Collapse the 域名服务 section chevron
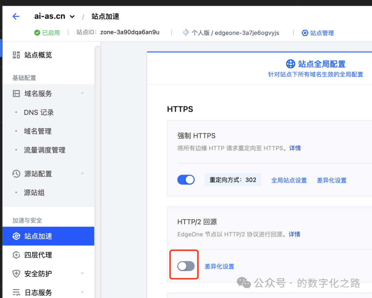This screenshot has height=298, width=372. [82, 93]
